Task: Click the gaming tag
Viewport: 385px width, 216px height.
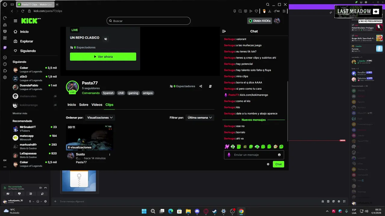Action: click(133, 93)
